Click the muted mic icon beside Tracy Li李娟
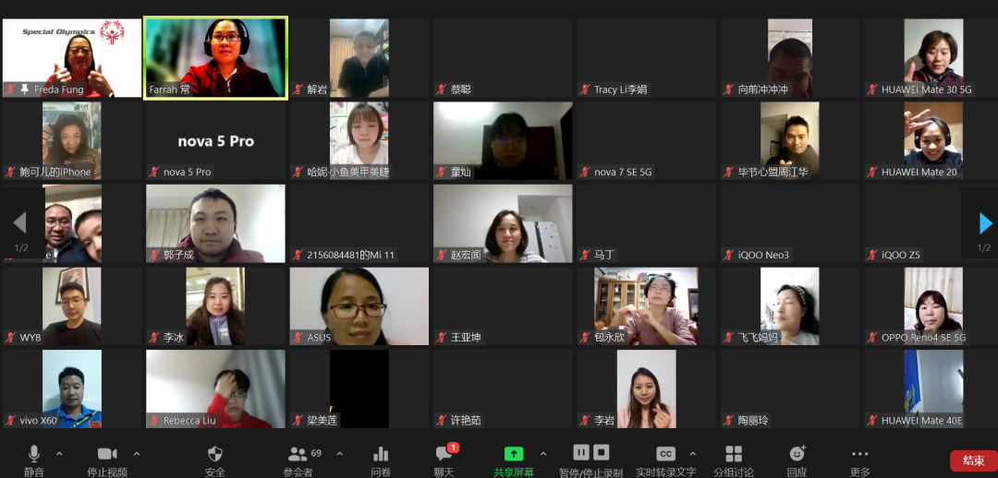This screenshot has height=478, width=998. point(584,90)
